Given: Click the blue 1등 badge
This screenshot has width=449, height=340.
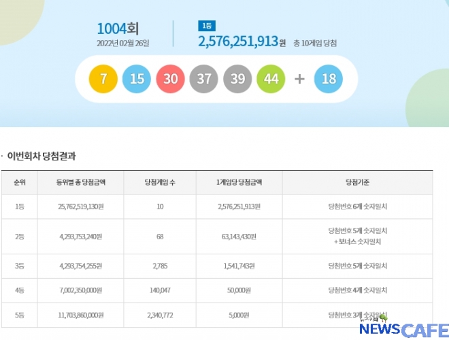Looking at the screenshot, I should point(206,26).
